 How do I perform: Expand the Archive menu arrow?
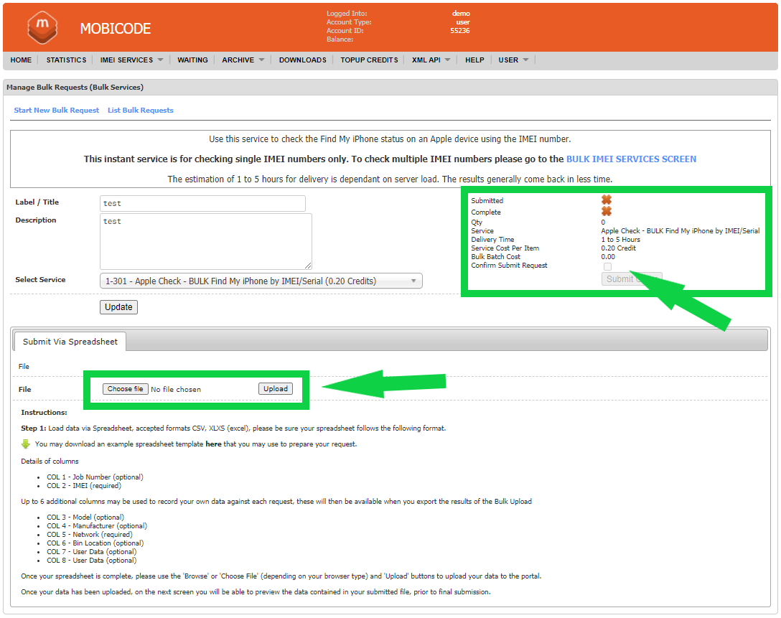[x=261, y=60]
